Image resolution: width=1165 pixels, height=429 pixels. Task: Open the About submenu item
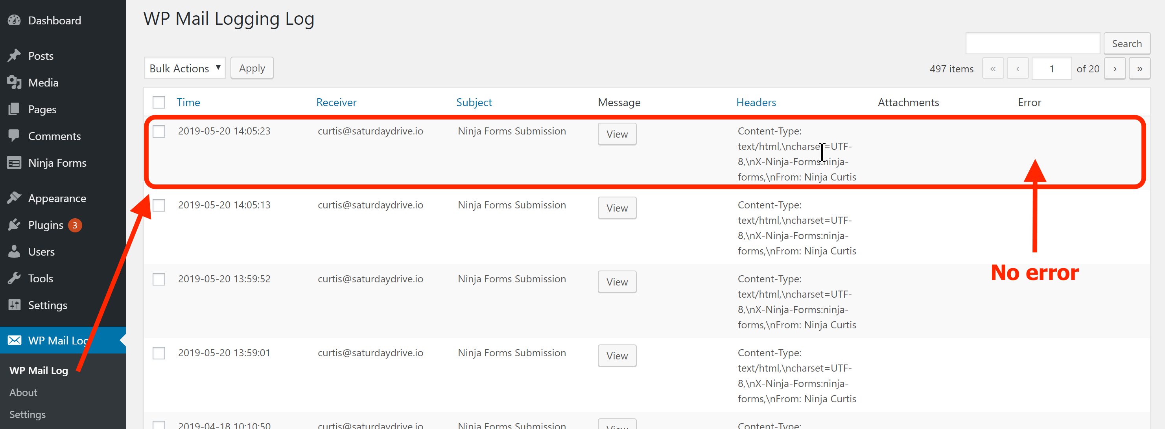coord(23,392)
